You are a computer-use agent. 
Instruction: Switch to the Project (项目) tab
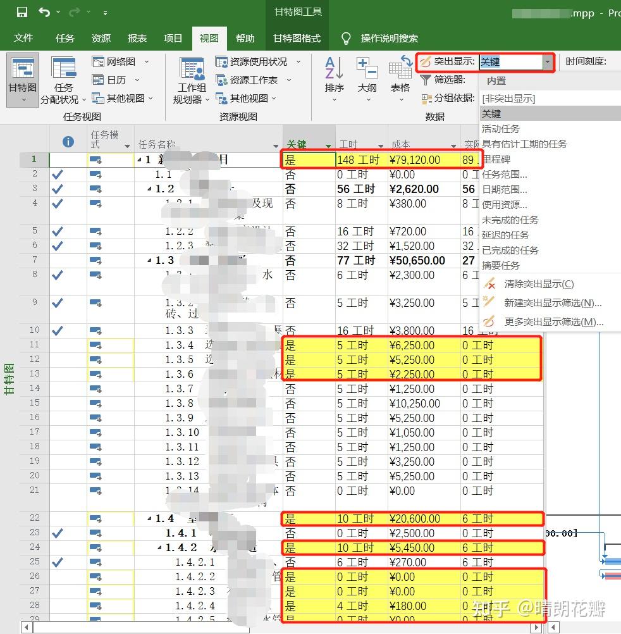point(173,38)
